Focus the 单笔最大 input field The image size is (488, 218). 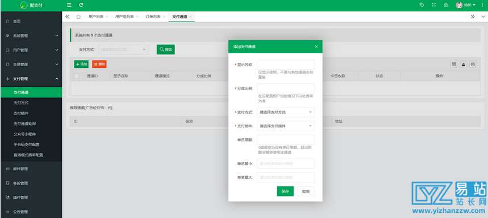click(x=286, y=177)
